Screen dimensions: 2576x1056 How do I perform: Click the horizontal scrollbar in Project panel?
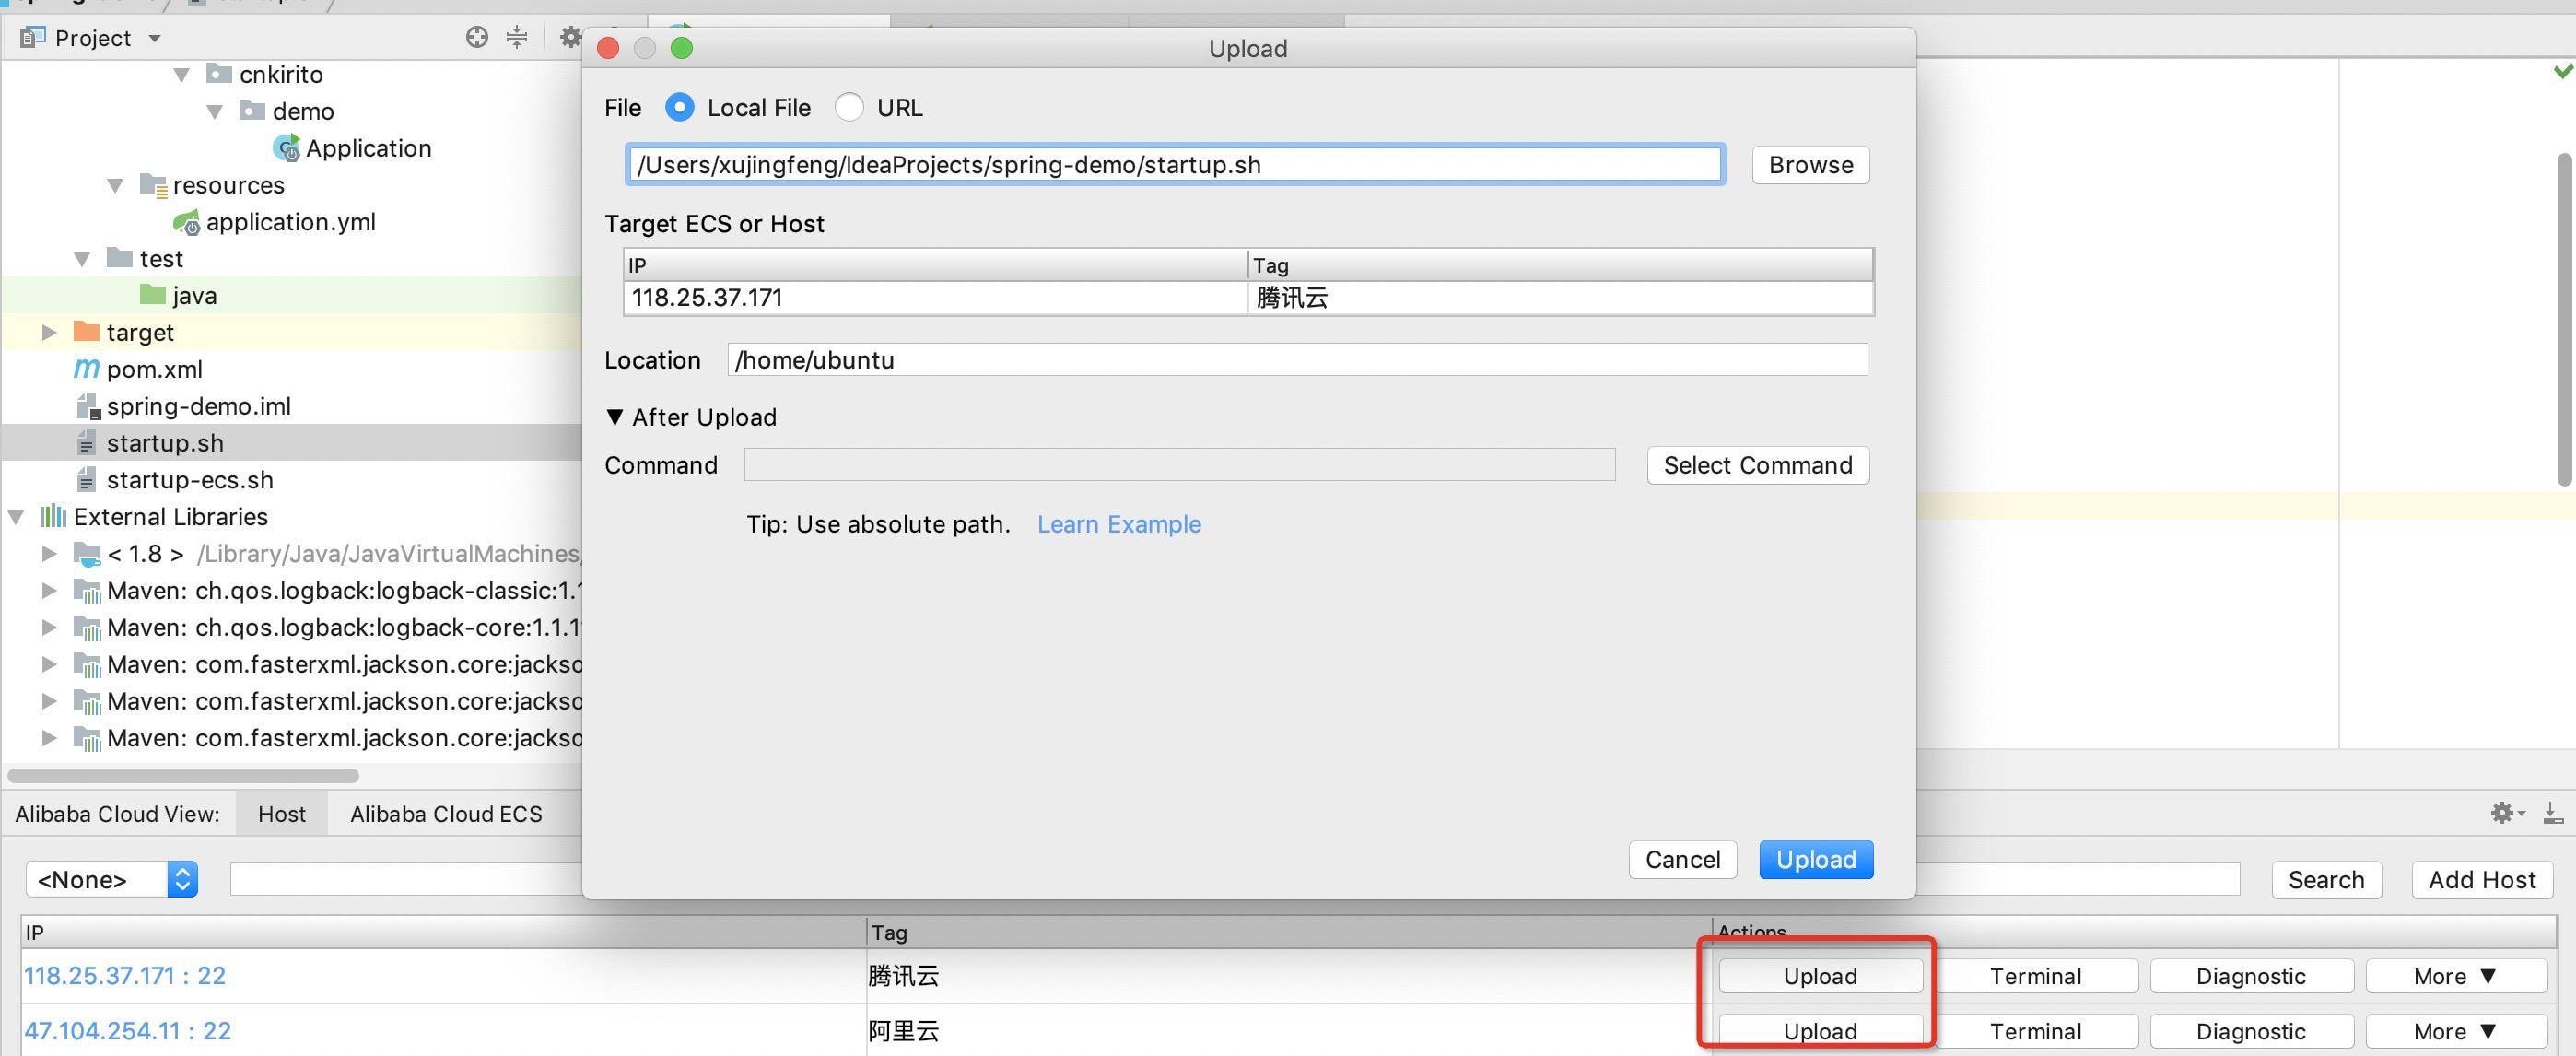183,776
